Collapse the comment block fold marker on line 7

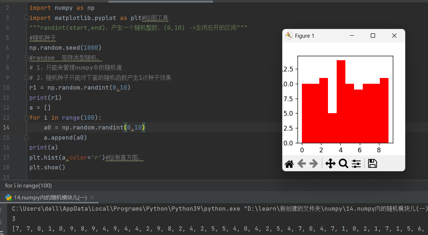[27, 58]
